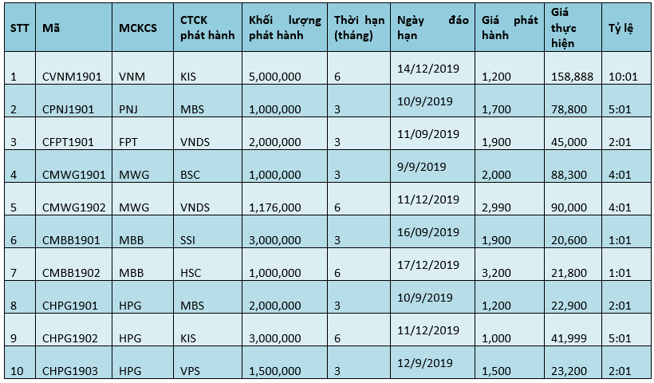
Task: Select the 158,888 exercise price cell
Action: (x=573, y=69)
